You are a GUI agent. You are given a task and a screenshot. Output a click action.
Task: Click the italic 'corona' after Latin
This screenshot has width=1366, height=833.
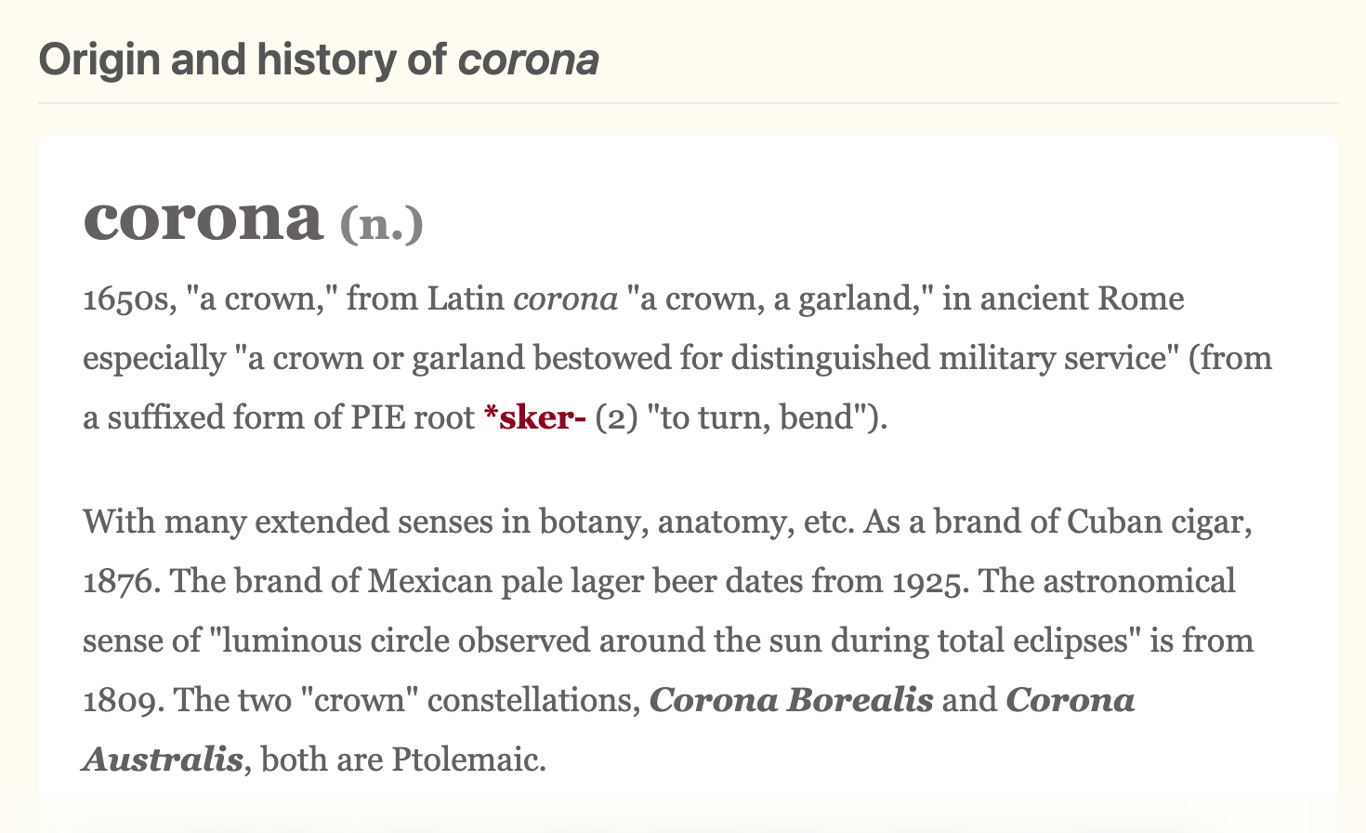click(565, 299)
